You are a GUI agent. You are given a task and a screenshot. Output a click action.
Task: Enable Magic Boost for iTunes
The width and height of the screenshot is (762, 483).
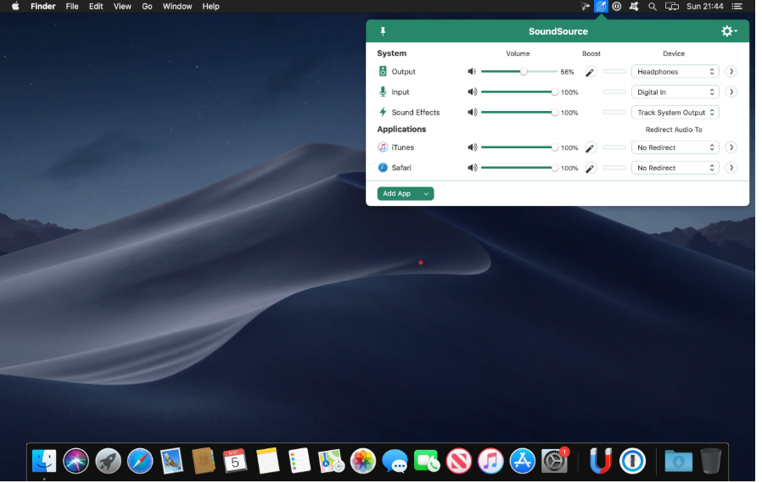591,147
